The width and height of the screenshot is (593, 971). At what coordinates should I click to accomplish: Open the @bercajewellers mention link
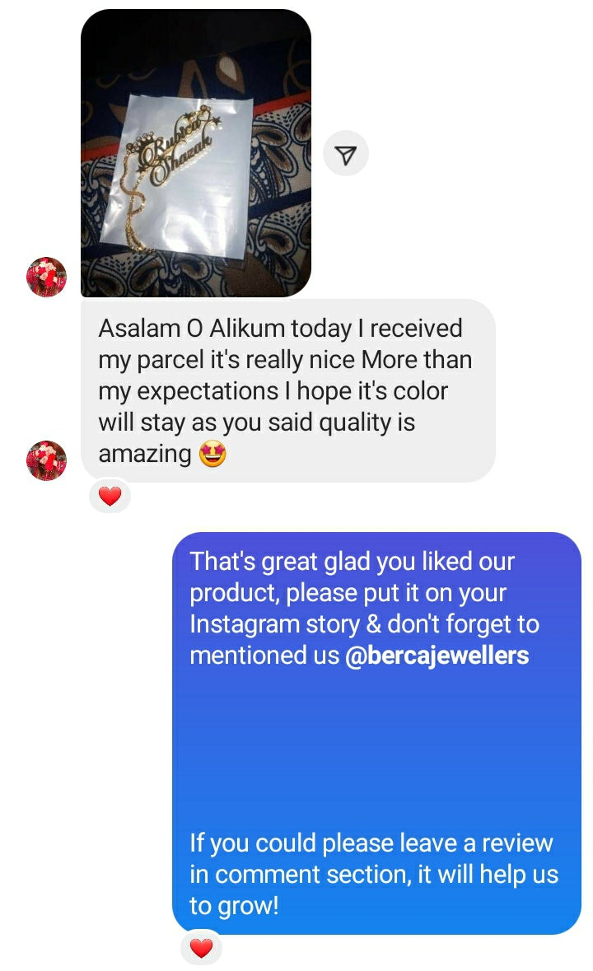pos(437,656)
